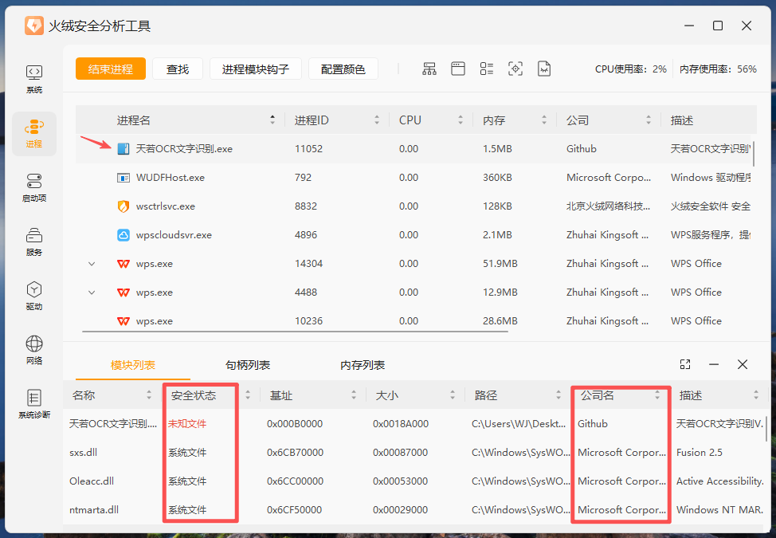Click the WUDFHost.exe process icon

tap(123, 177)
